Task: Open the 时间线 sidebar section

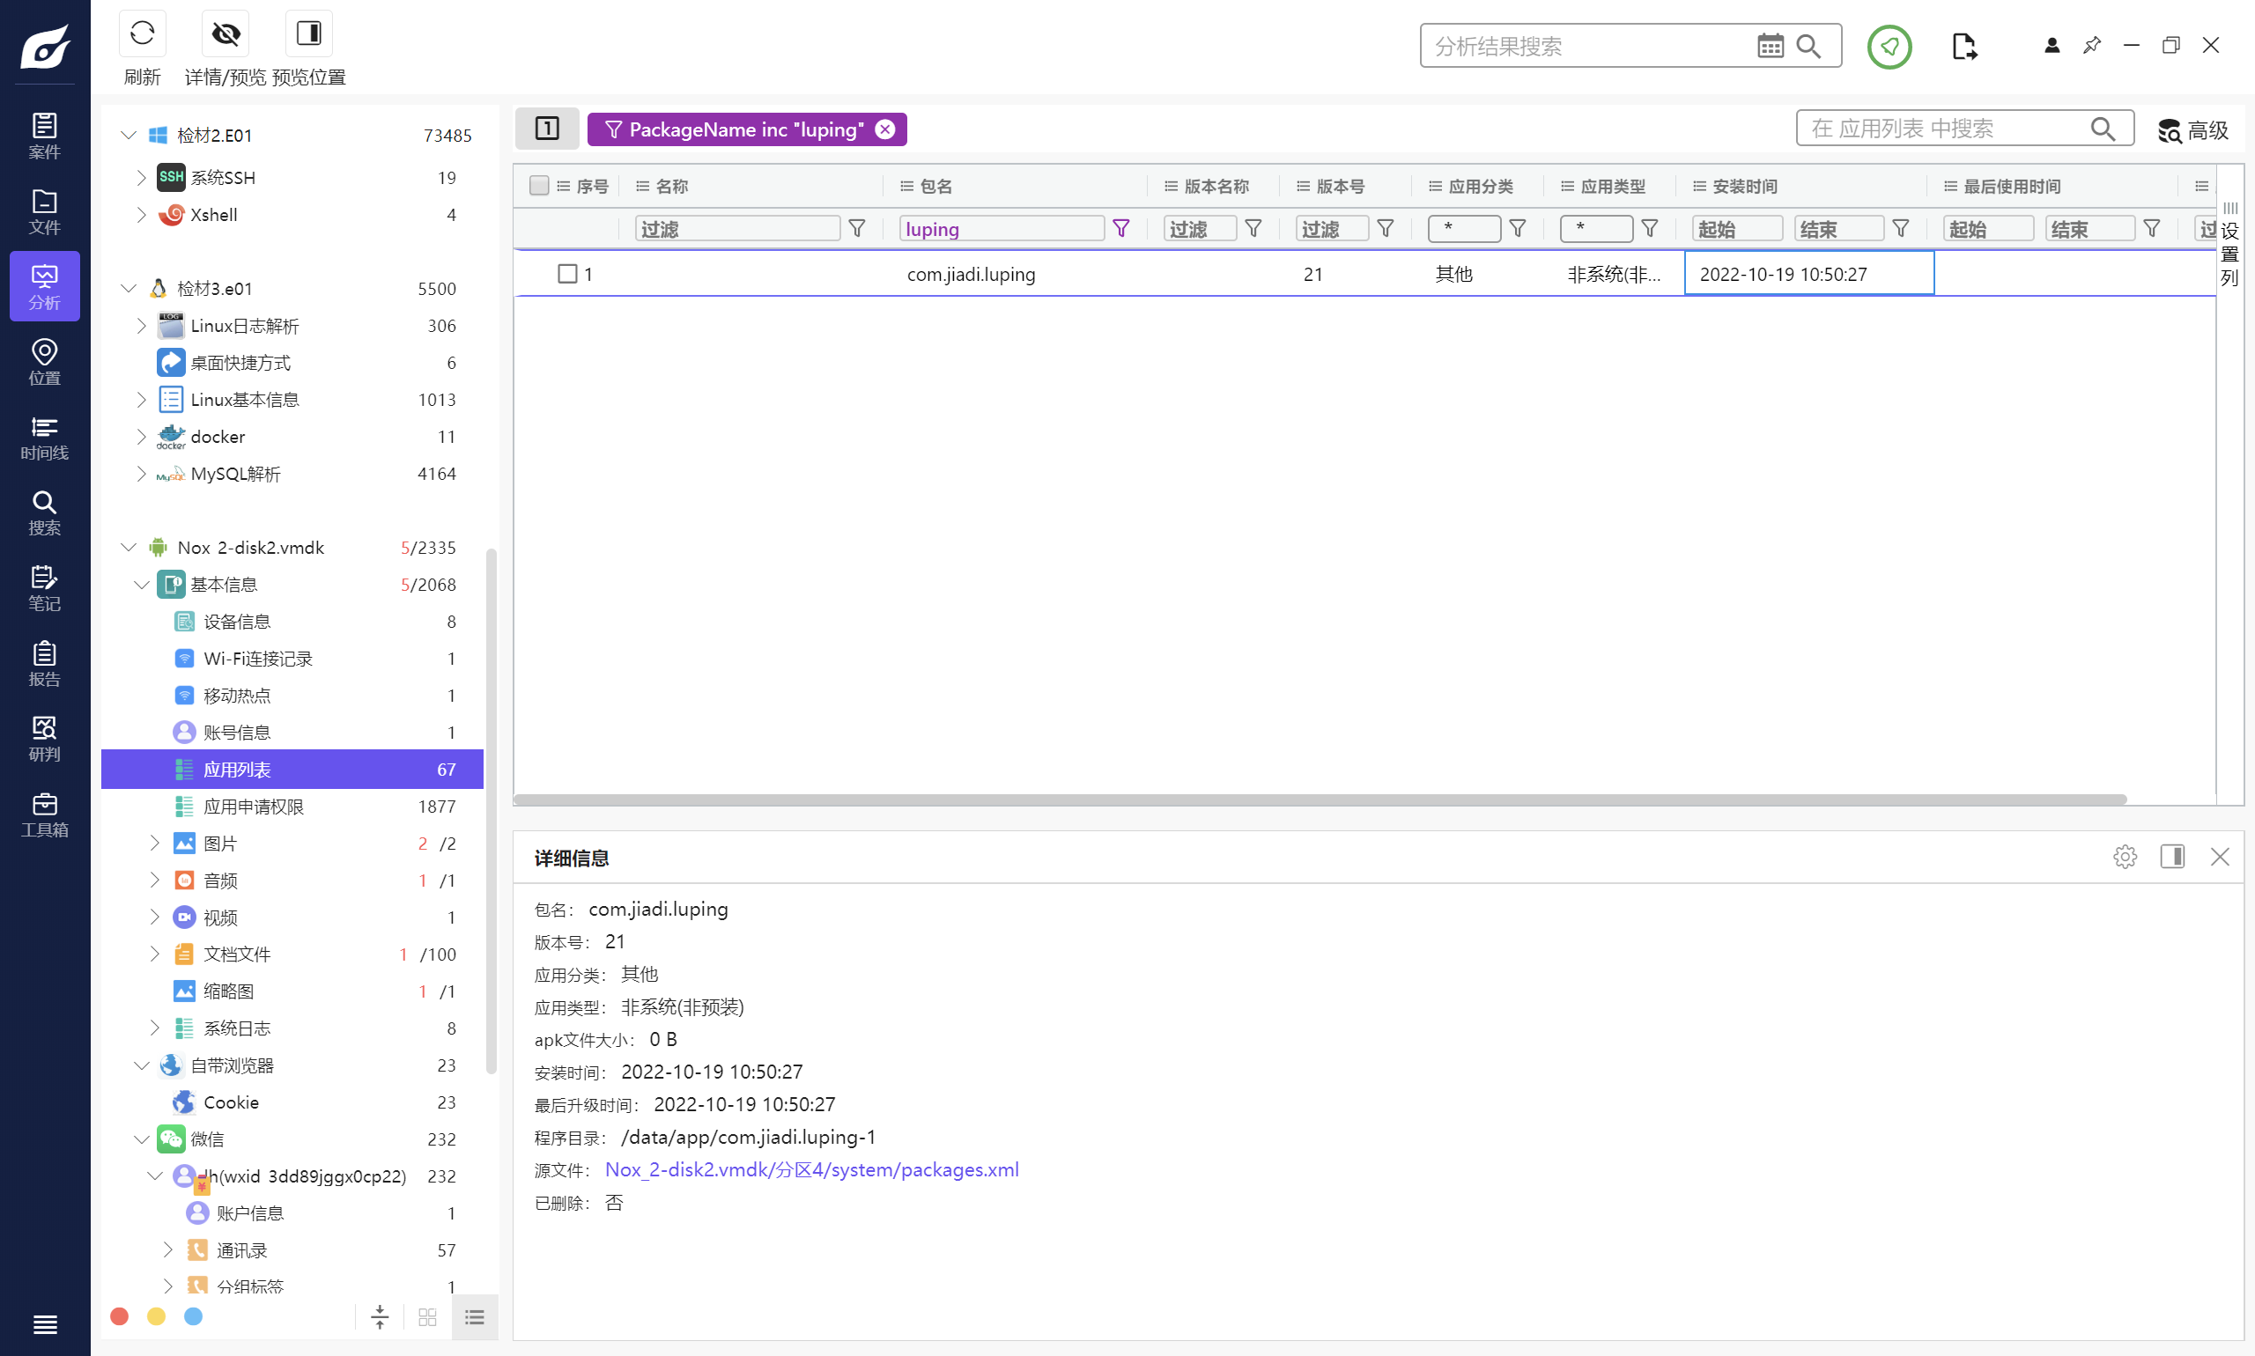Action: [x=45, y=438]
